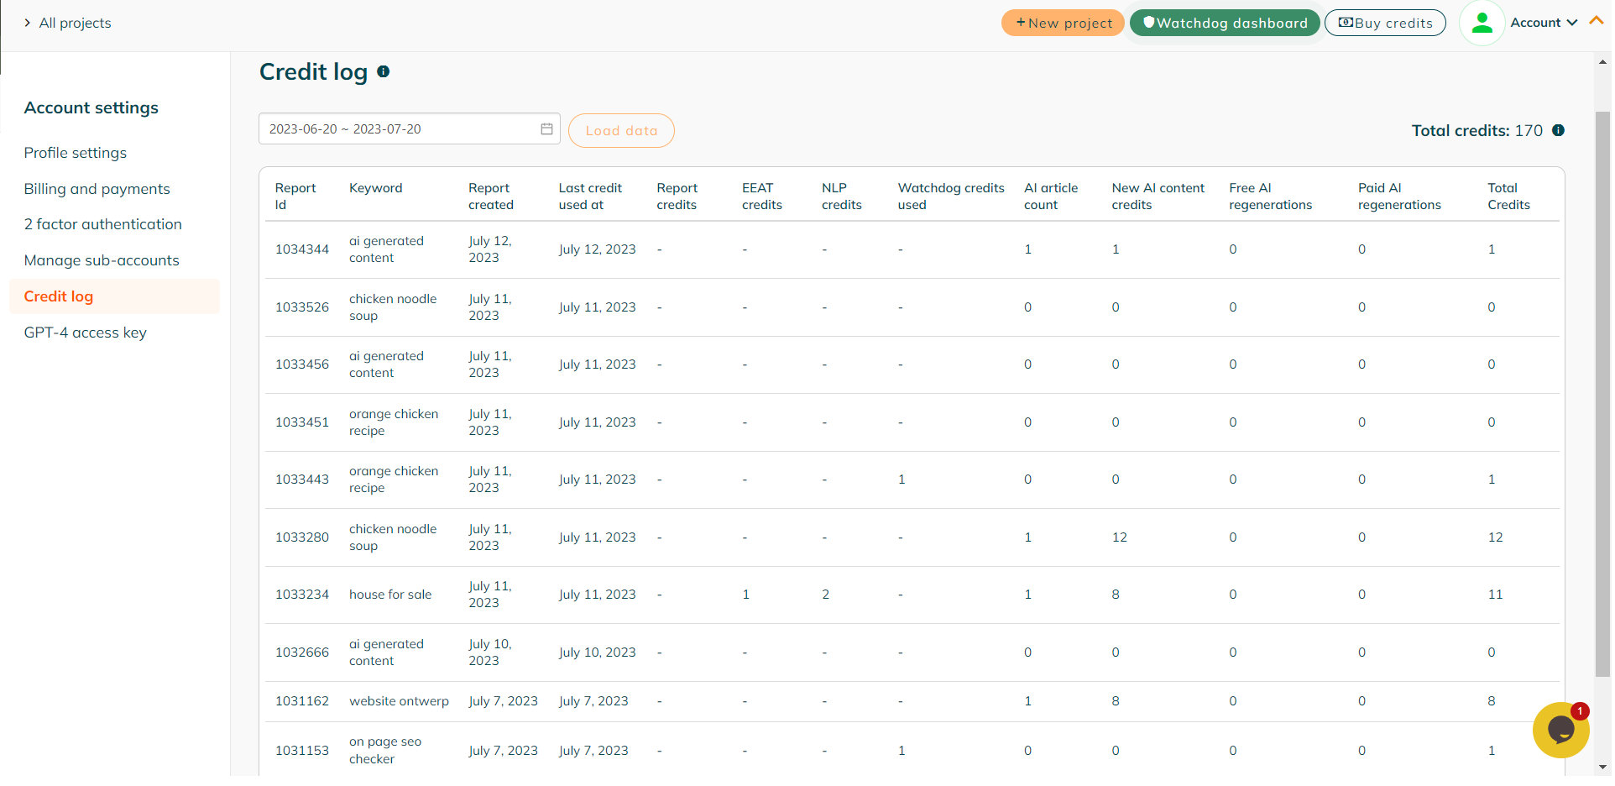The height and width of the screenshot is (786, 1615).
Task: Create a New project
Action: point(1063,23)
